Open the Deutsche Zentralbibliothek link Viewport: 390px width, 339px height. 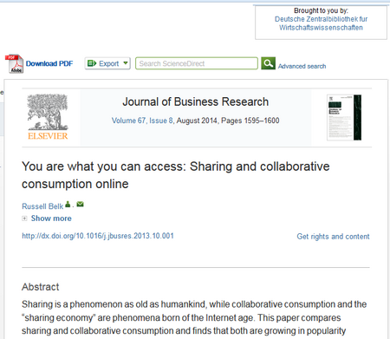pos(321,23)
